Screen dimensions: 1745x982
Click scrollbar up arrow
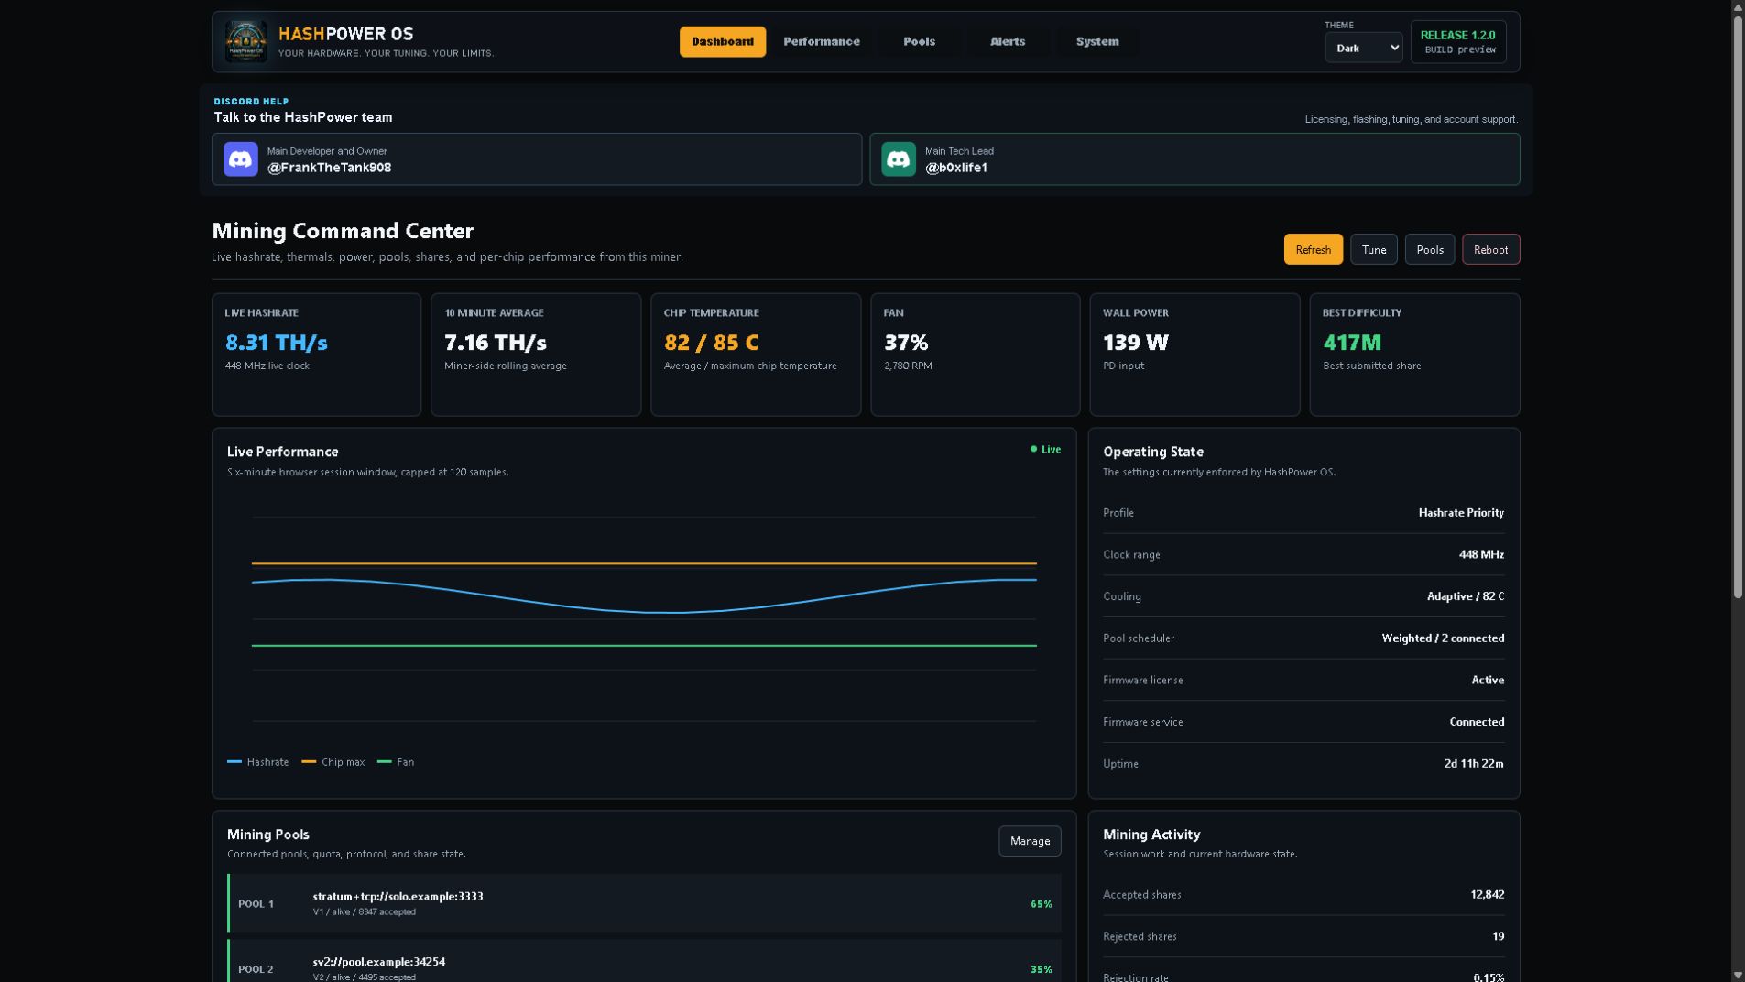click(x=1738, y=7)
